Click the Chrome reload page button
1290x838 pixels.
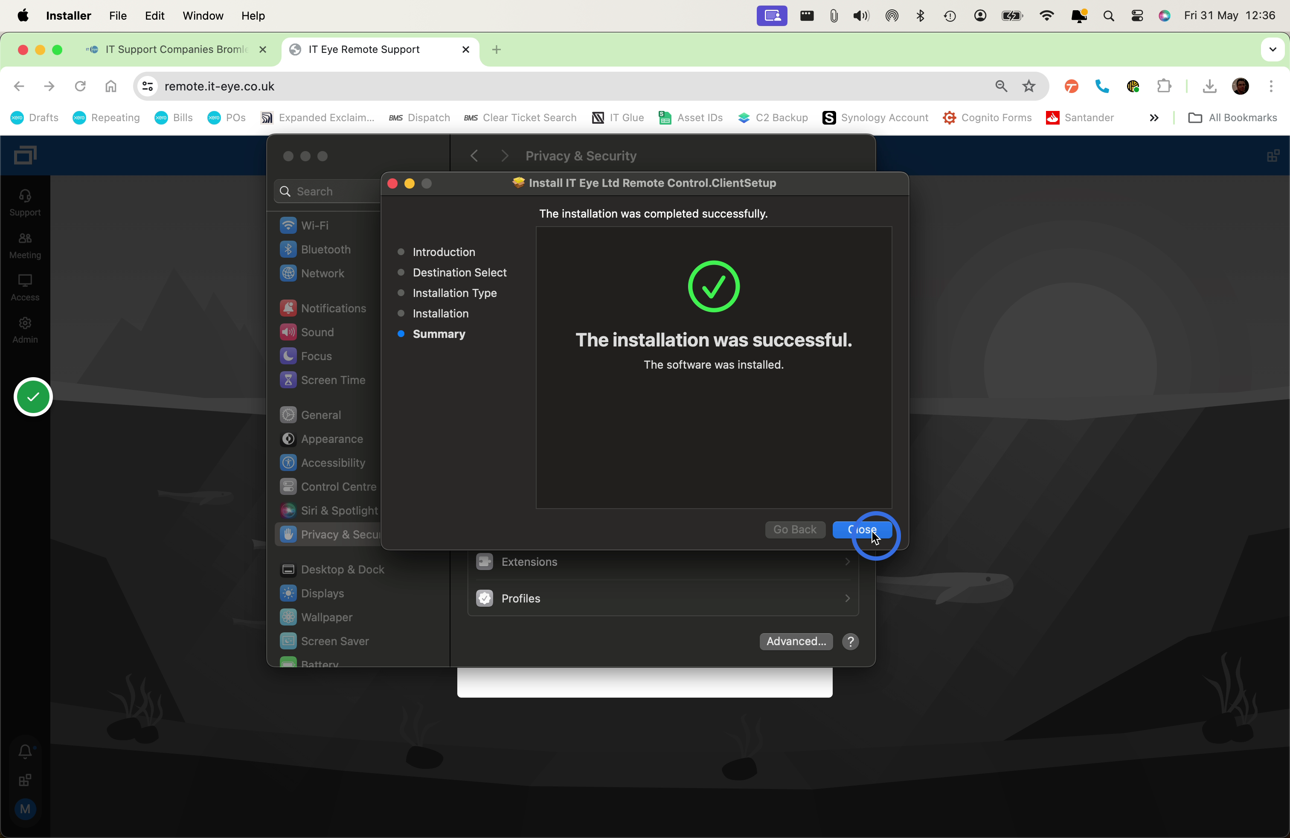[x=80, y=86]
